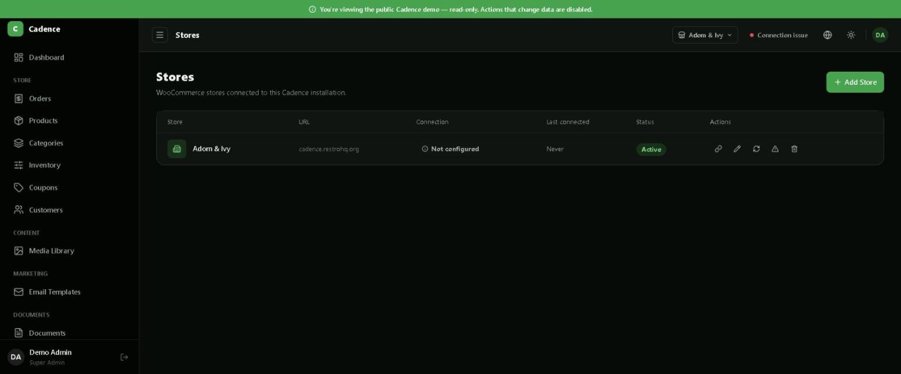Click the refresh sync icon for Adom & Ivy

[756, 149]
